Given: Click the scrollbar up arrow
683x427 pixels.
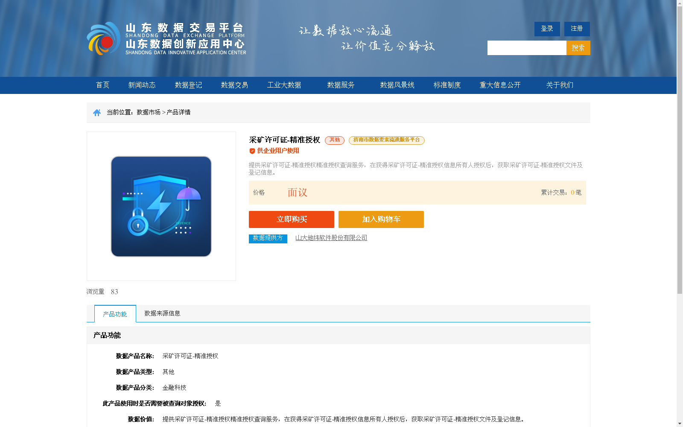Looking at the screenshot, I should point(680,3).
